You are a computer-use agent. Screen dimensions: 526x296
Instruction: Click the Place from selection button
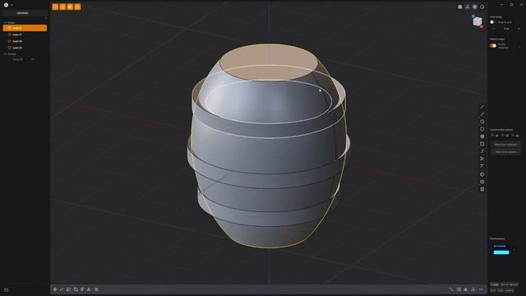click(x=506, y=145)
